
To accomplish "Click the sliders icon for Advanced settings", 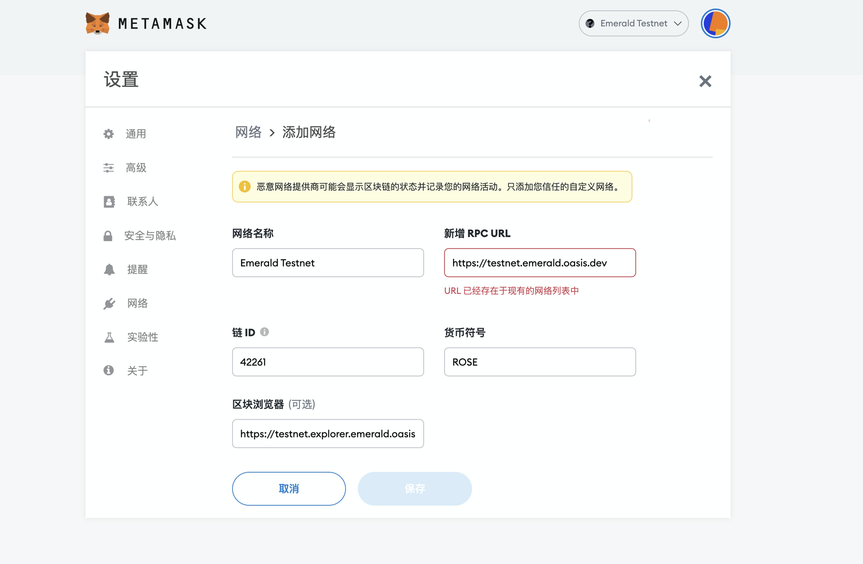I will 108,168.
